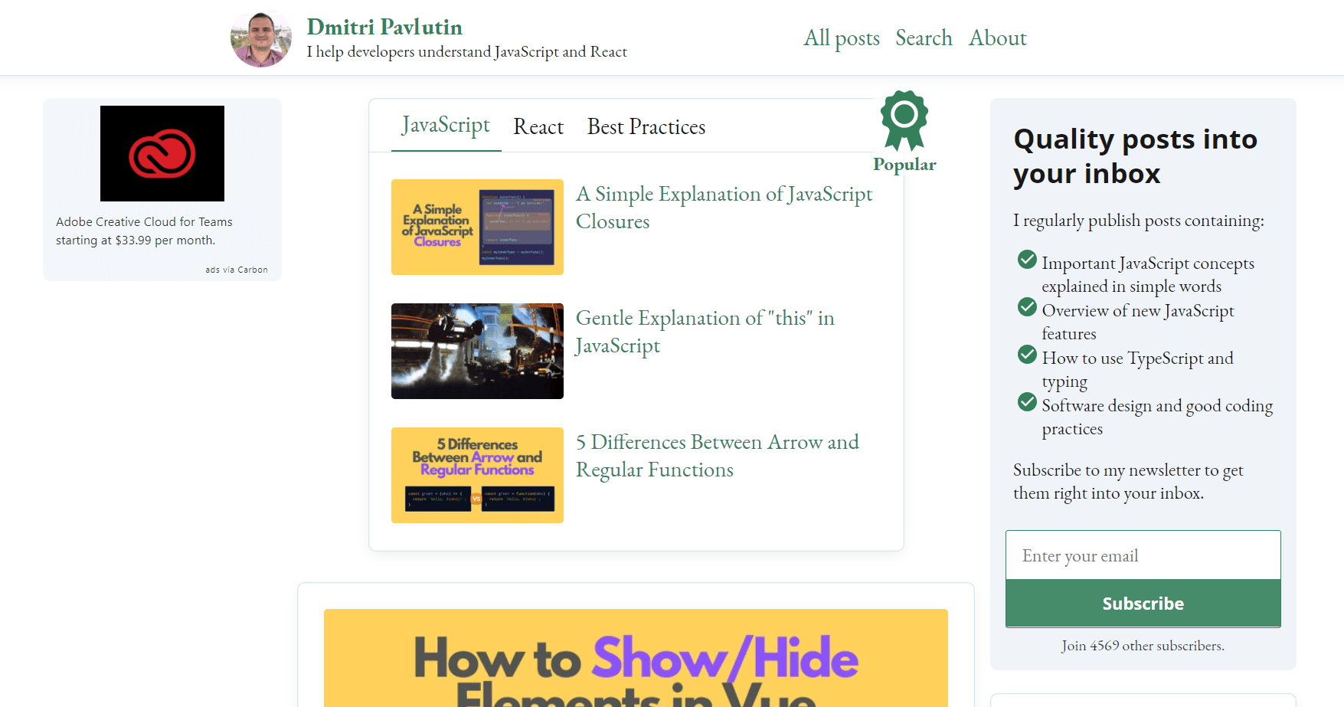Click the Subscribe button
This screenshot has width=1344, height=707.
pos(1143,604)
